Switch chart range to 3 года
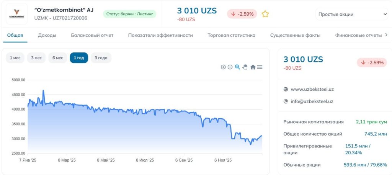Screen dimensions: 392x175 pyautogui.click(x=101, y=58)
